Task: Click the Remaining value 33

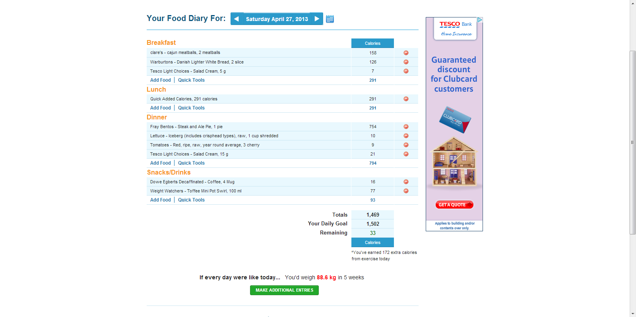Action: (x=373, y=233)
